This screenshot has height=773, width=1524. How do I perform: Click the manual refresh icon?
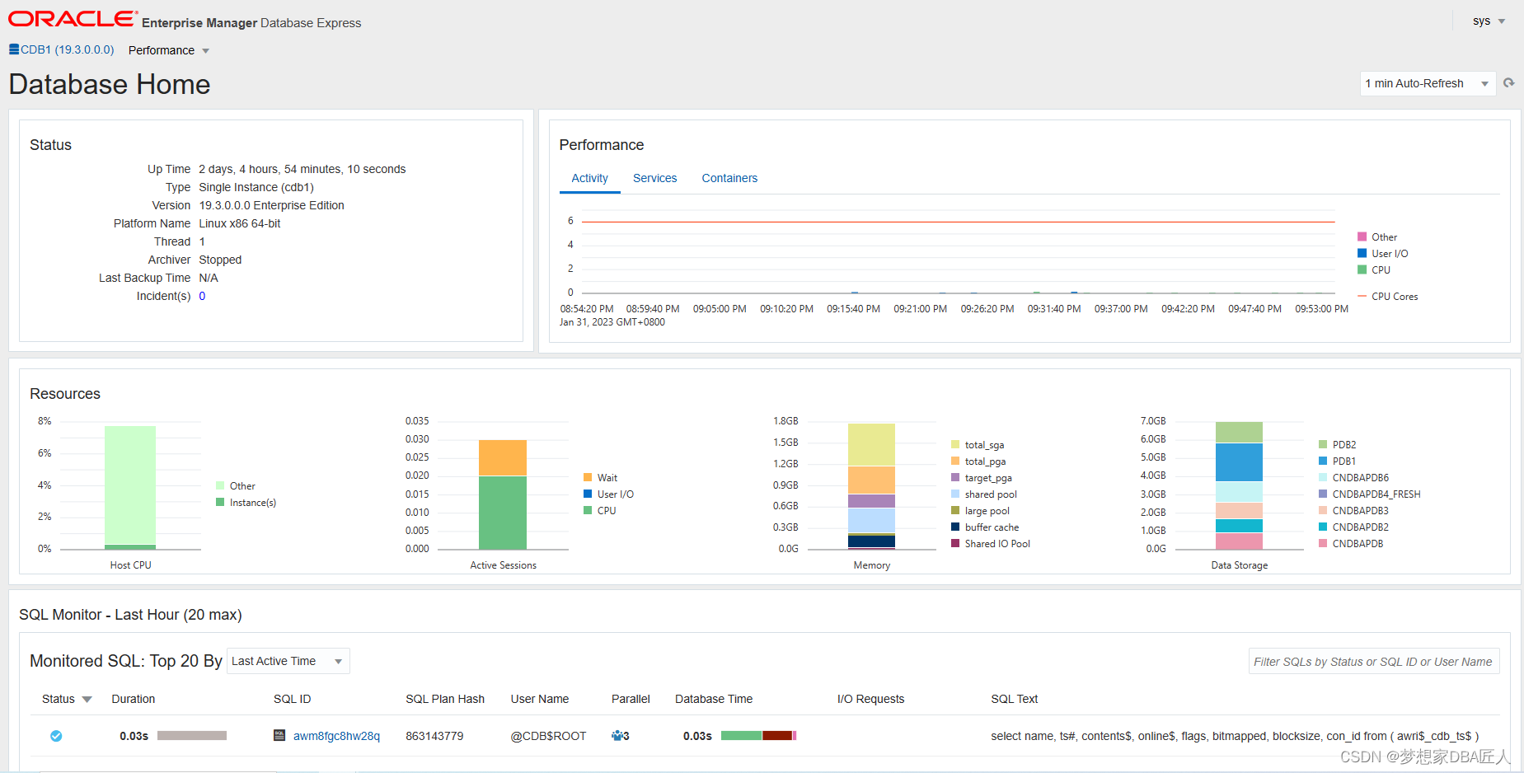(1509, 82)
